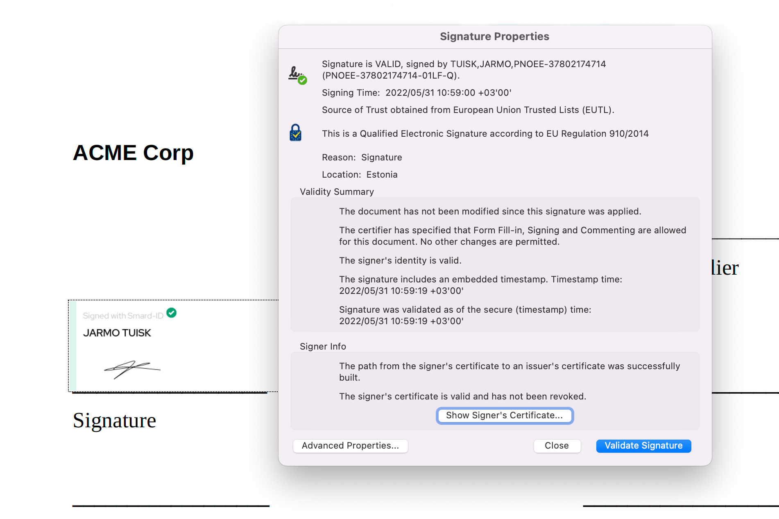
Task: Click the Signature Properties title bar
Action: 495,36
